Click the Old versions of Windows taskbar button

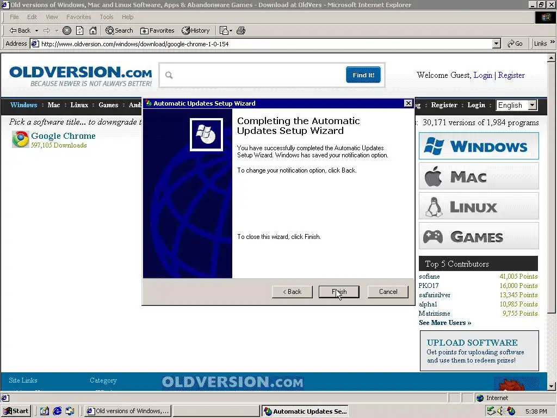128,411
